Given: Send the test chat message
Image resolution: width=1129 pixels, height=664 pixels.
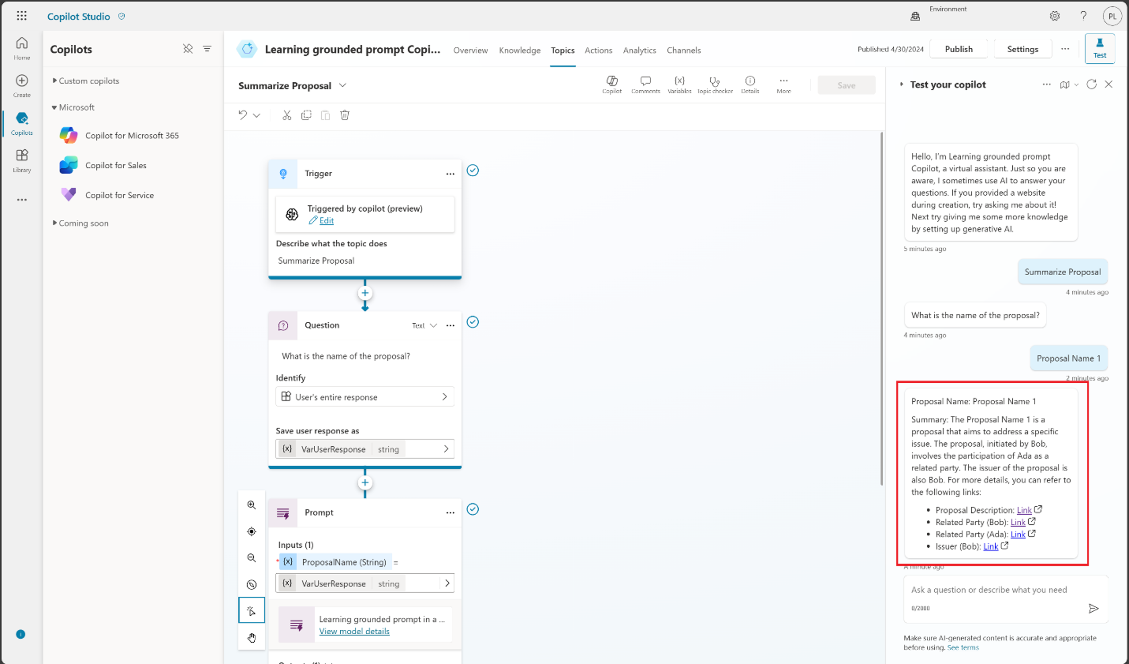Looking at the screenshot, I should [x=1093, y=608].
